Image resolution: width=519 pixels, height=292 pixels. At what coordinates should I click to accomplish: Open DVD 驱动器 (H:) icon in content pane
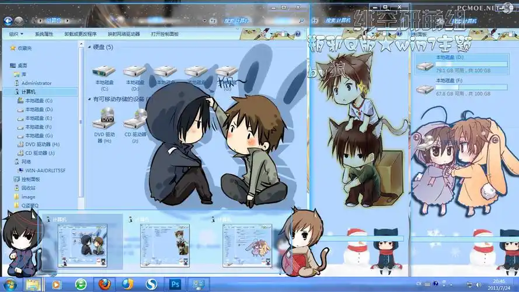[x=105, y=126]
